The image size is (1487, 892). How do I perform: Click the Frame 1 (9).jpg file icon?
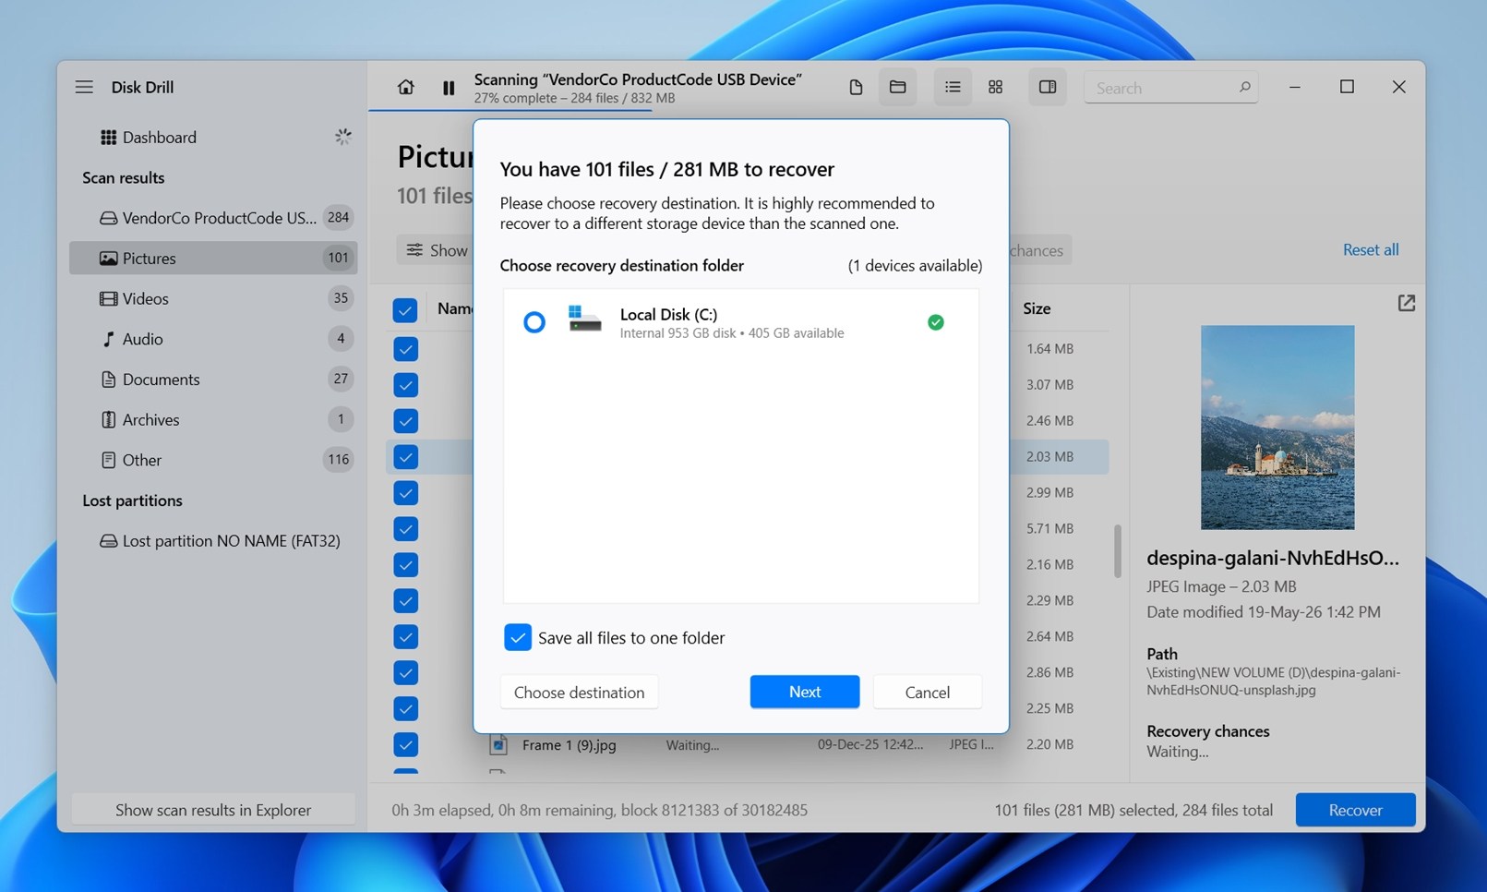(x=498, y=744)
